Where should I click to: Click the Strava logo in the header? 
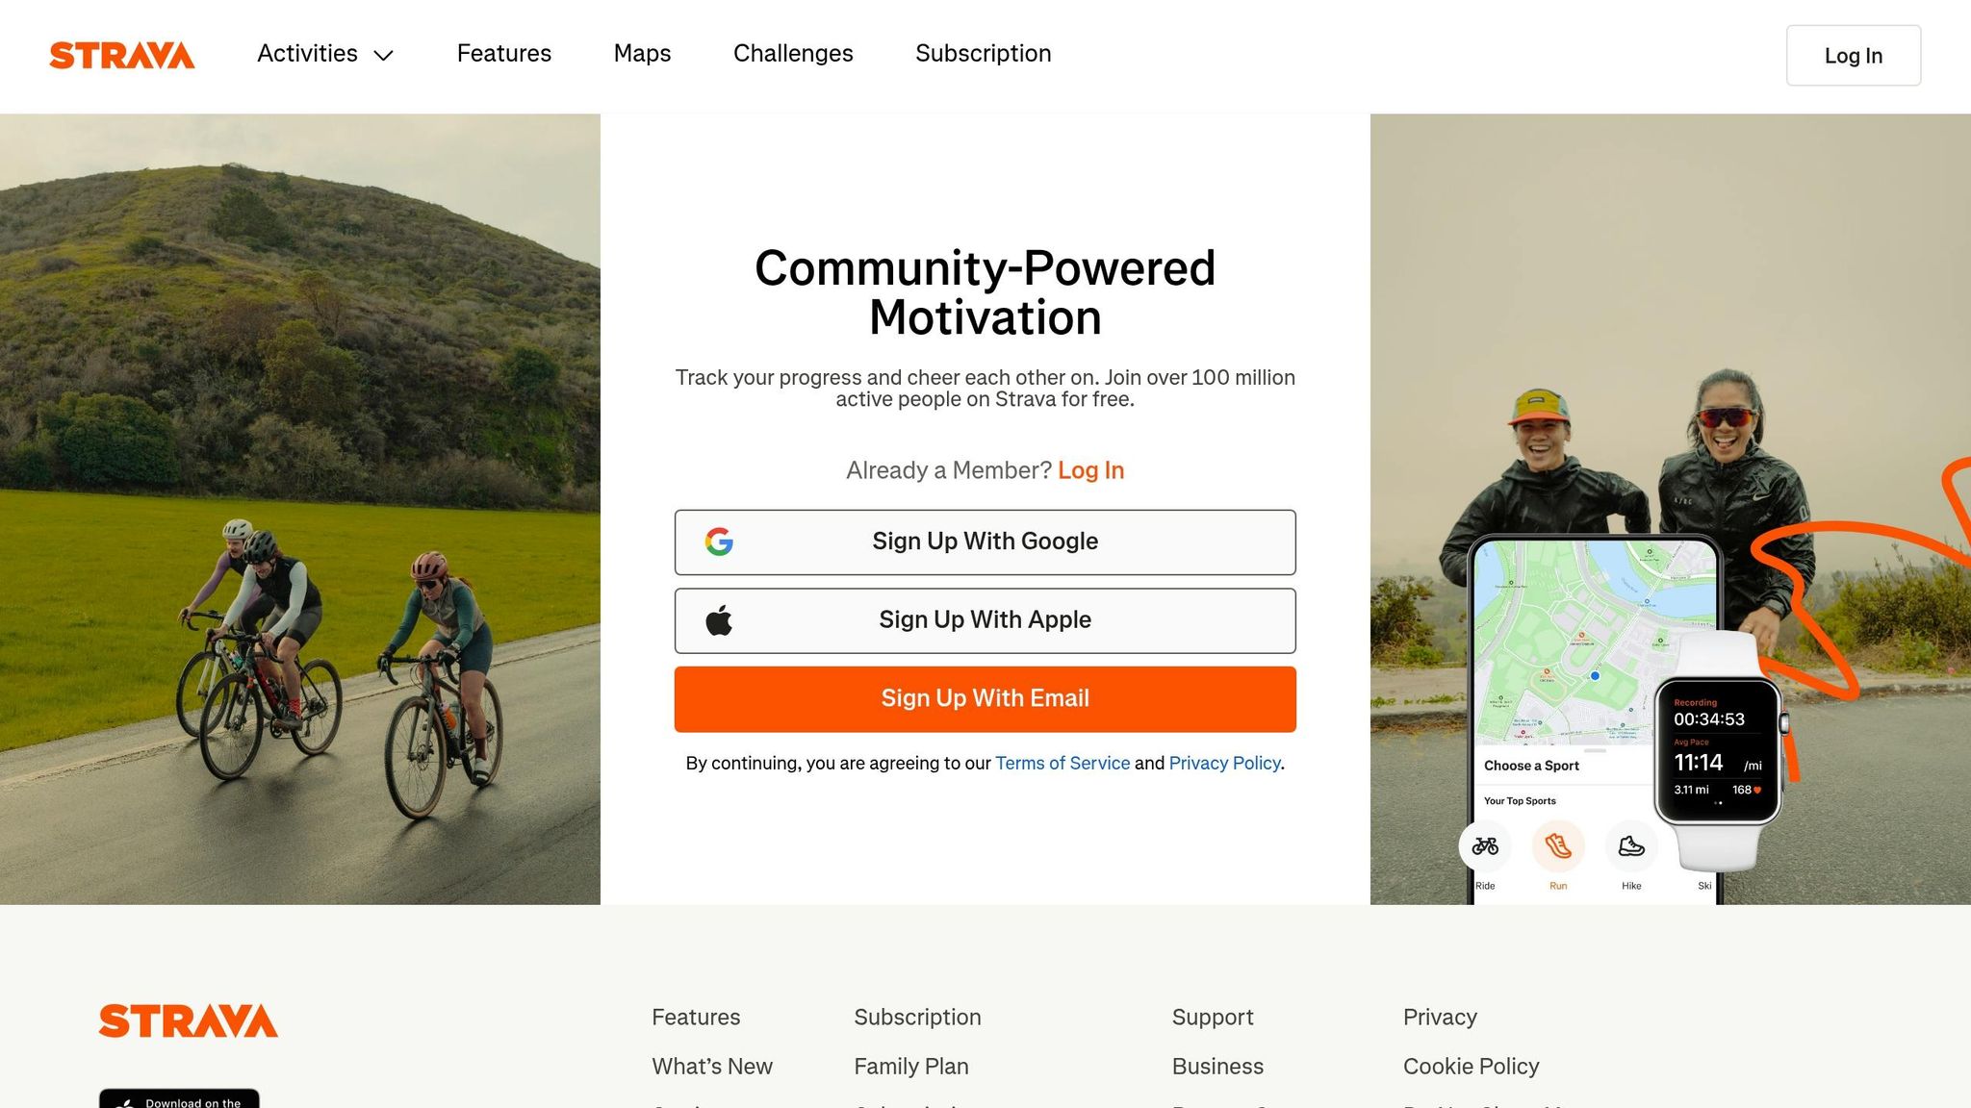pos(121,55)
